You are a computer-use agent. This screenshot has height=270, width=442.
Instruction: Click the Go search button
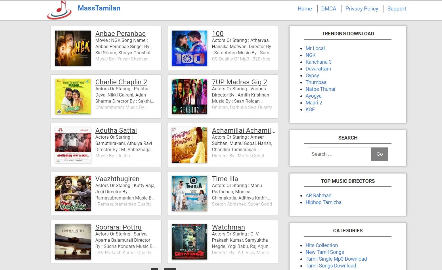pyautogui.click(x=380, y=154)
